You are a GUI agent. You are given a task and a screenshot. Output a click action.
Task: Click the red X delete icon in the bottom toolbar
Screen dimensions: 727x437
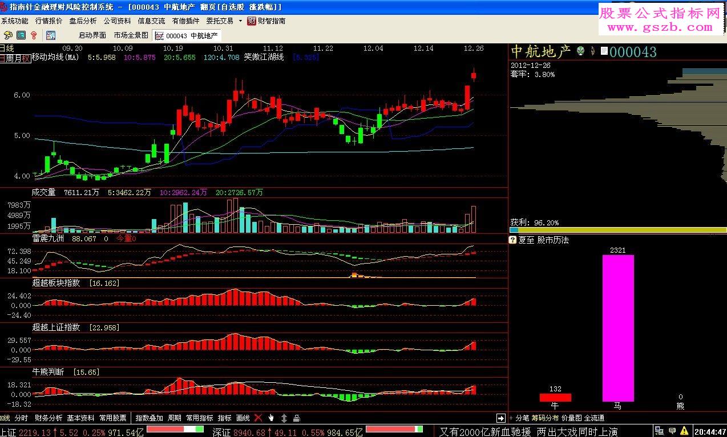point(259,418)
